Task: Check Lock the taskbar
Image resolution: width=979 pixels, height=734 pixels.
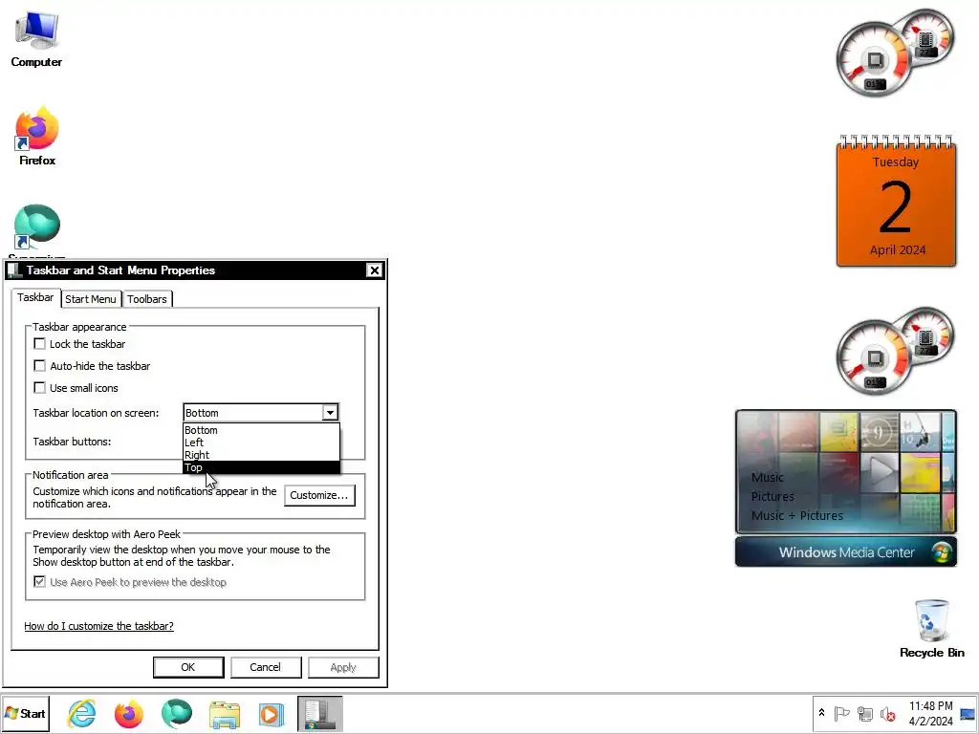Action: (39, 344)
